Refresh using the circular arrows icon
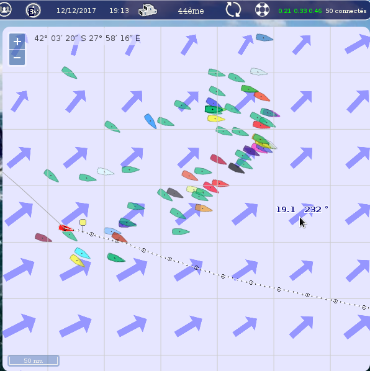 [233, 10]
